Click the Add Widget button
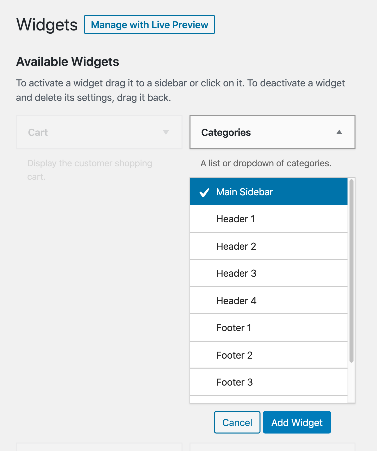This screenshot has width=377, height=451. click(297, 422)
